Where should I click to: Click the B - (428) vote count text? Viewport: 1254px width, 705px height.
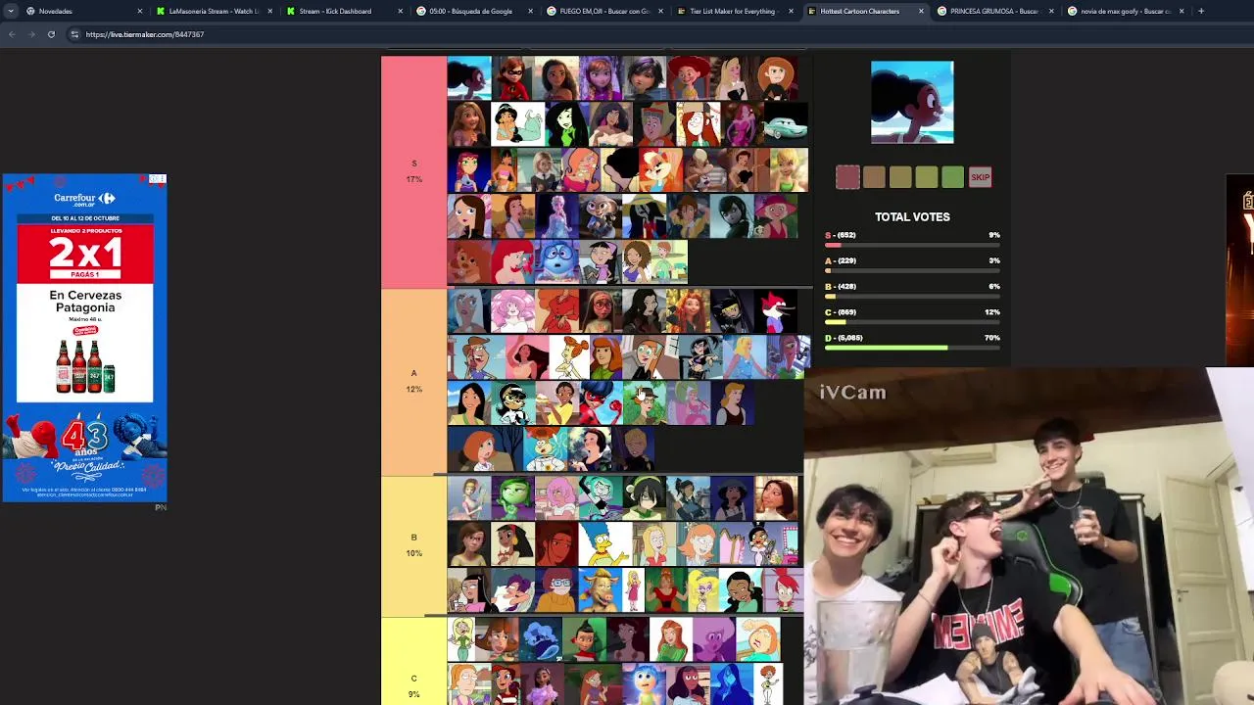[841, 287]
